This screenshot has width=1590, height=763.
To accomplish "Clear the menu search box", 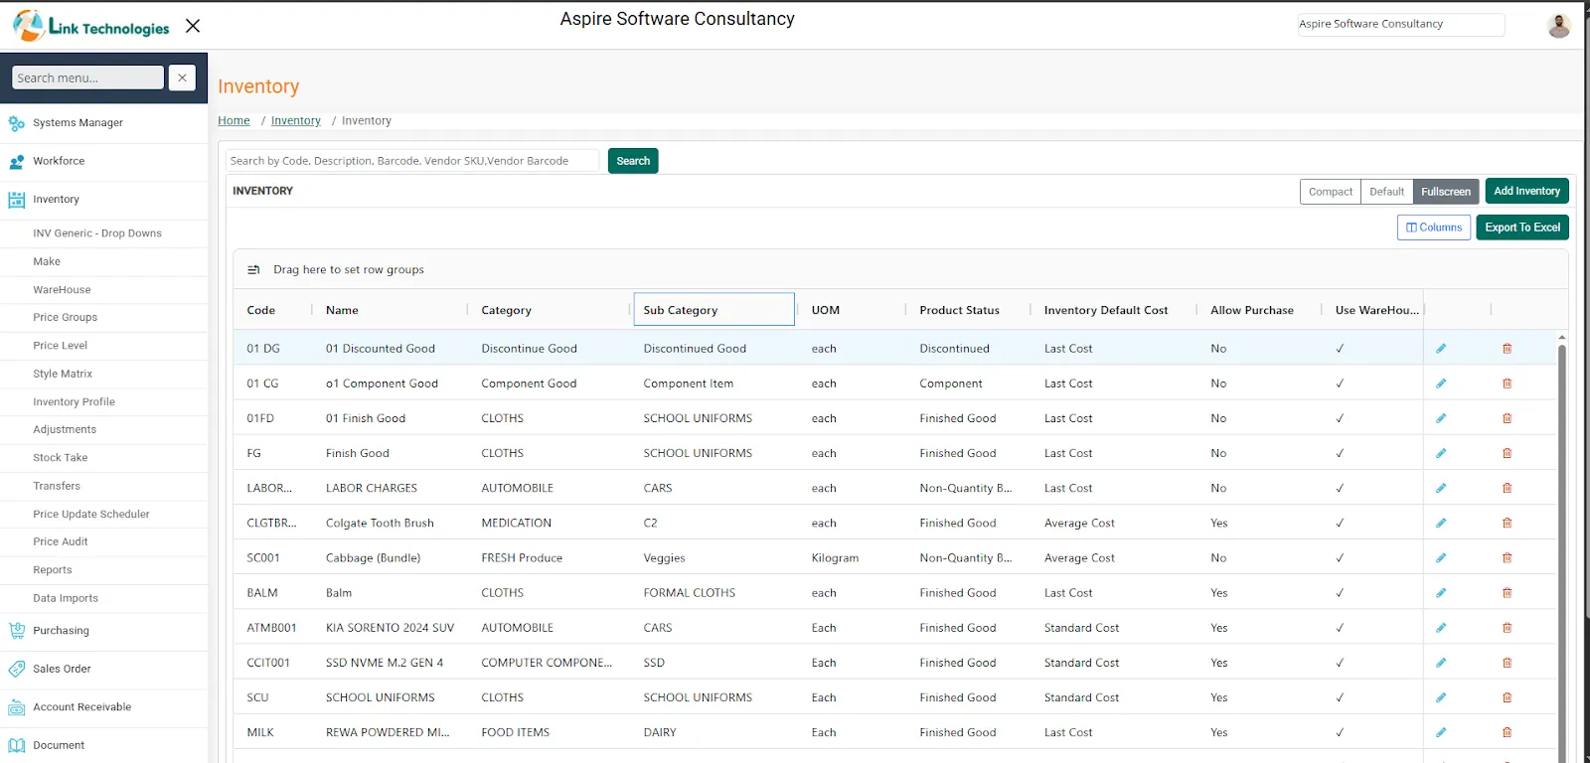I will click(182, 77).
